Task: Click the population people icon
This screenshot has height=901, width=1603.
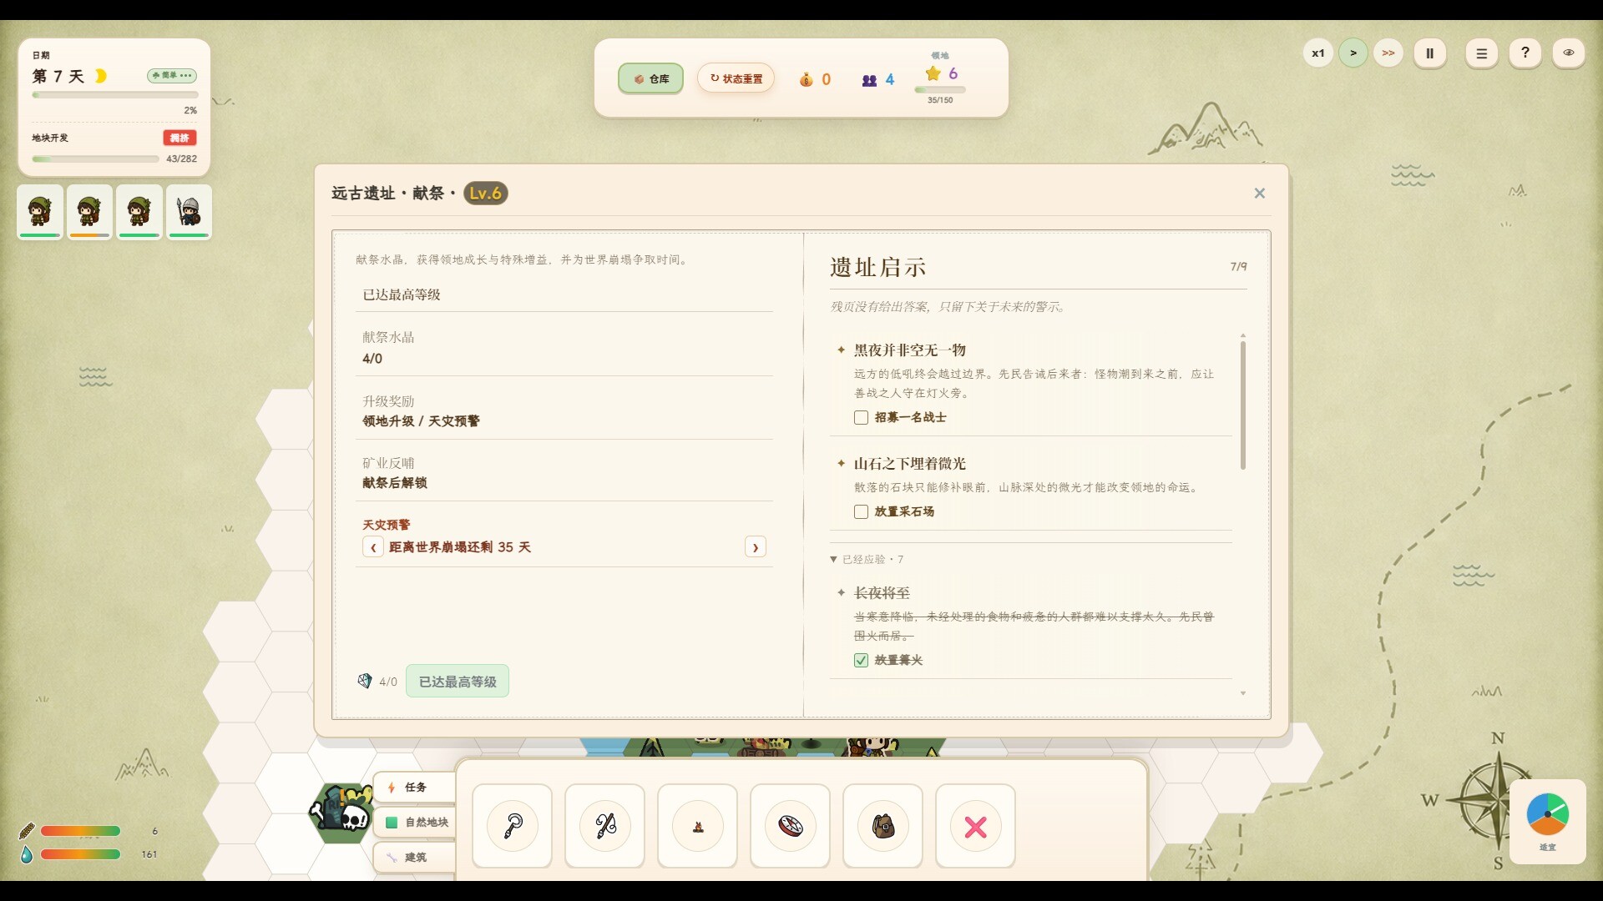Action: point(869,80)
